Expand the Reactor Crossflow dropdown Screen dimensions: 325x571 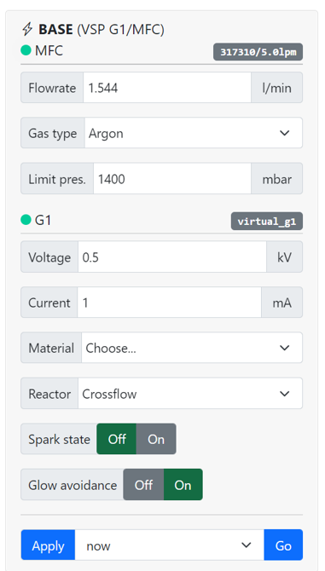(x=190, y=393)
